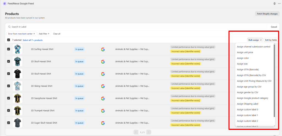The height and width of the screenshot is (136, 282).
Task: Uncheck the 3D Sugar Skull Hawaii Shirt checkbox
Action: (9, 123)
